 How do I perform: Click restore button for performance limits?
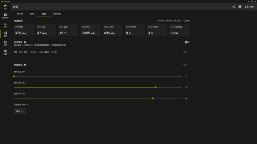pos(185,65)
